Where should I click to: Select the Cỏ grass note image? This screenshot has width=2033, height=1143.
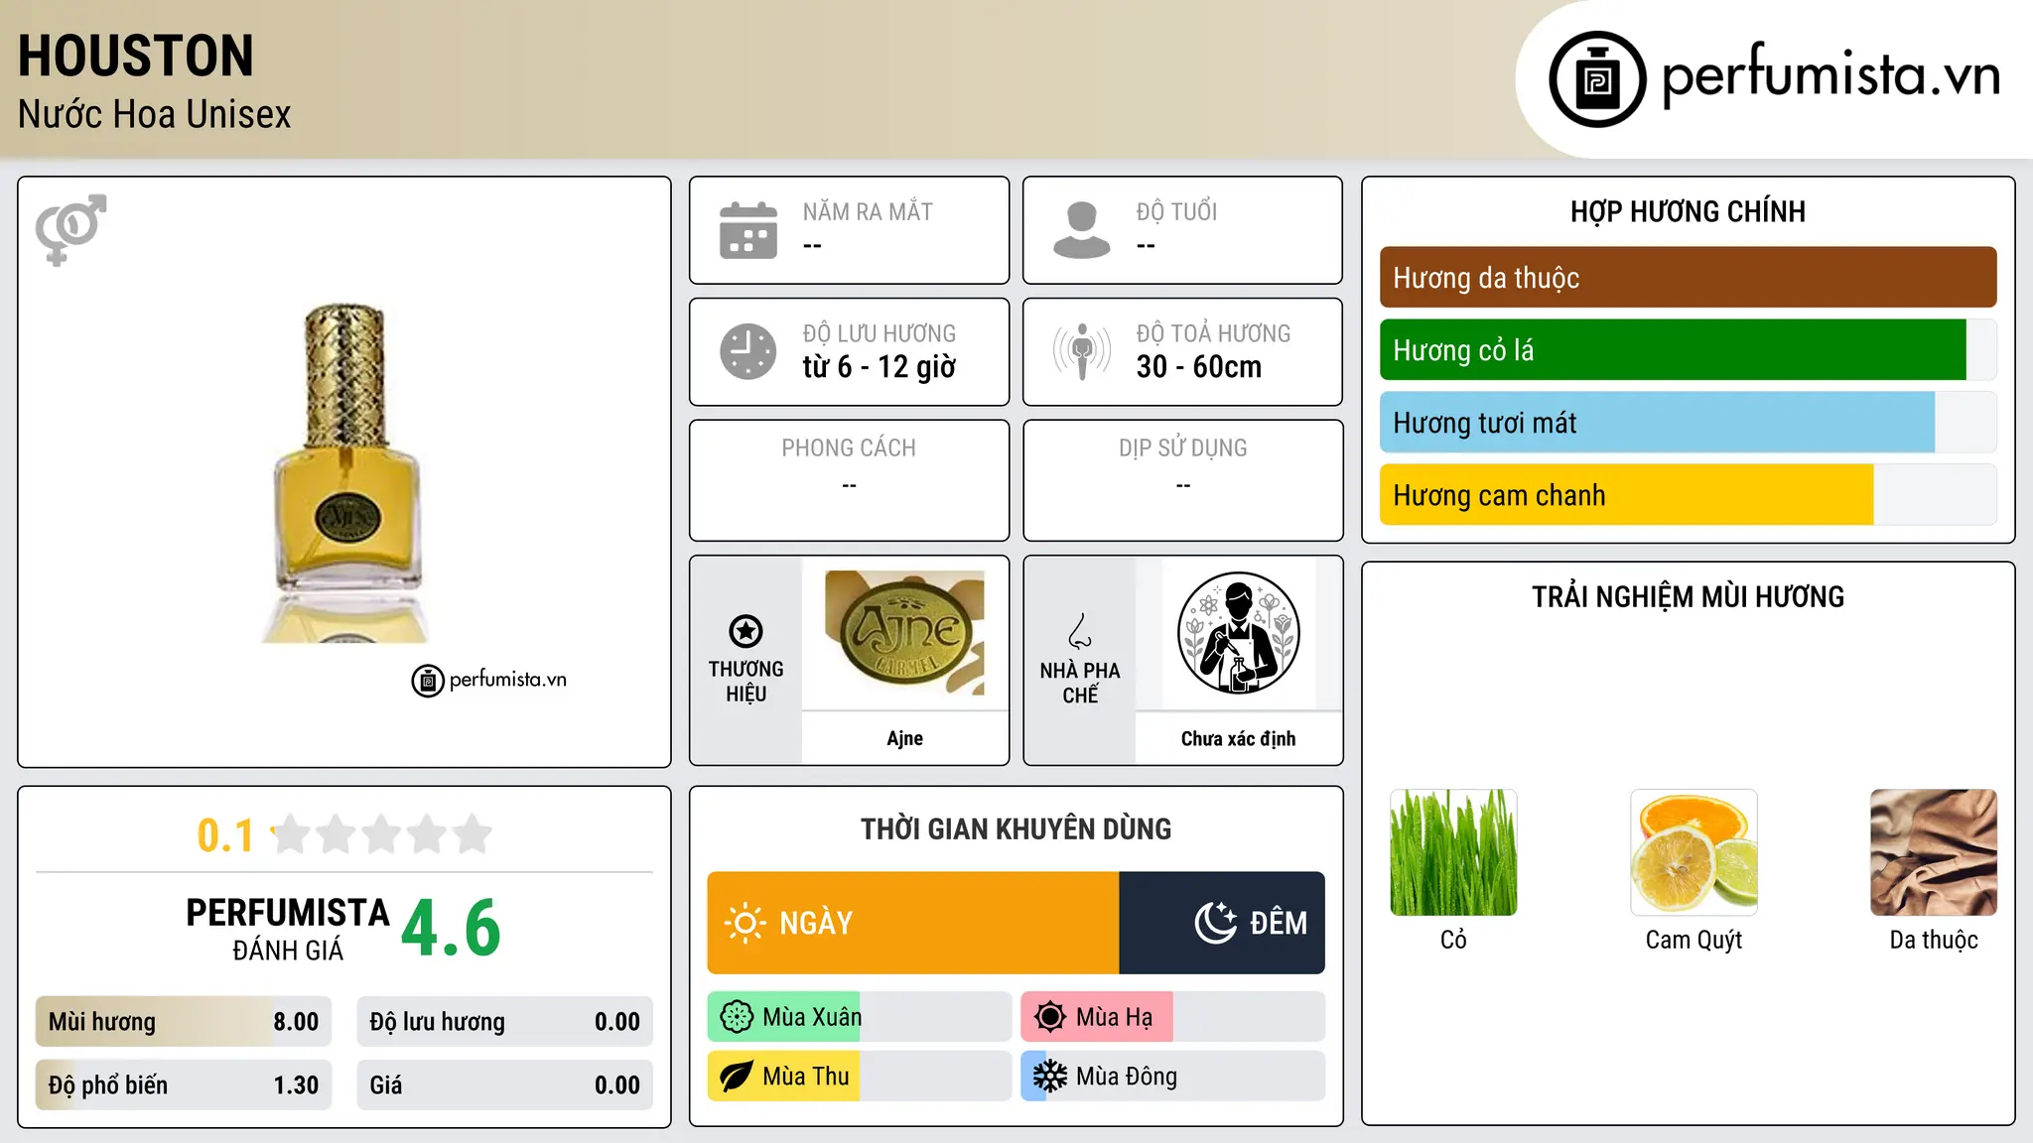pos(1453,852)
